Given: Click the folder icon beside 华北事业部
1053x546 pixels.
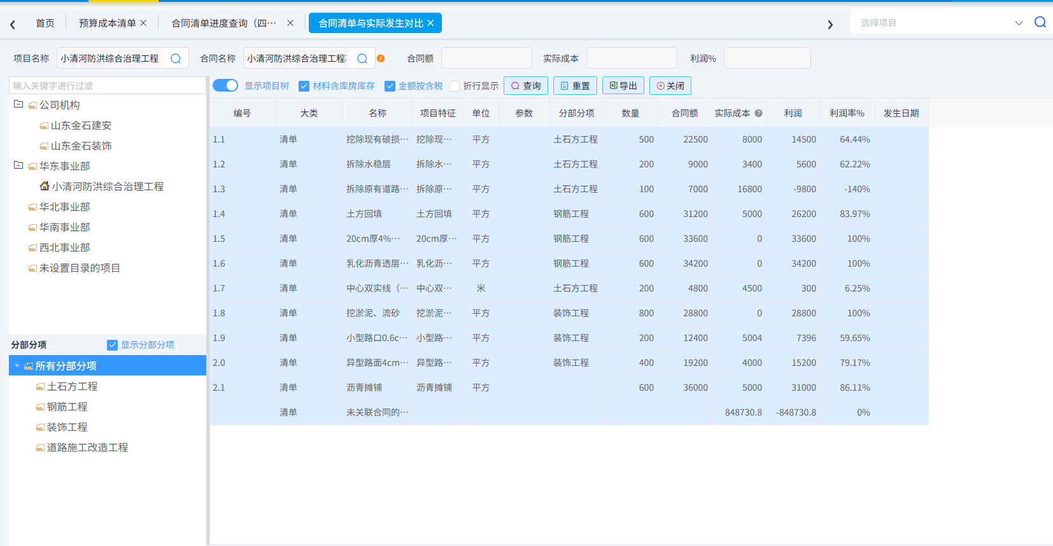Looking at the screenshot, I should tap(32, 207).
